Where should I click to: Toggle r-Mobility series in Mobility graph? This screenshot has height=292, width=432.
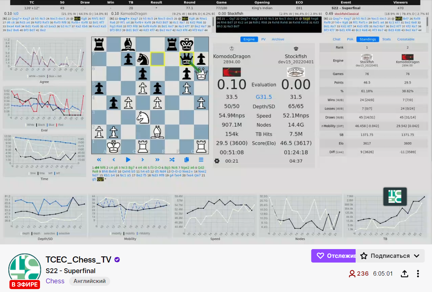[x=143, y=233]
